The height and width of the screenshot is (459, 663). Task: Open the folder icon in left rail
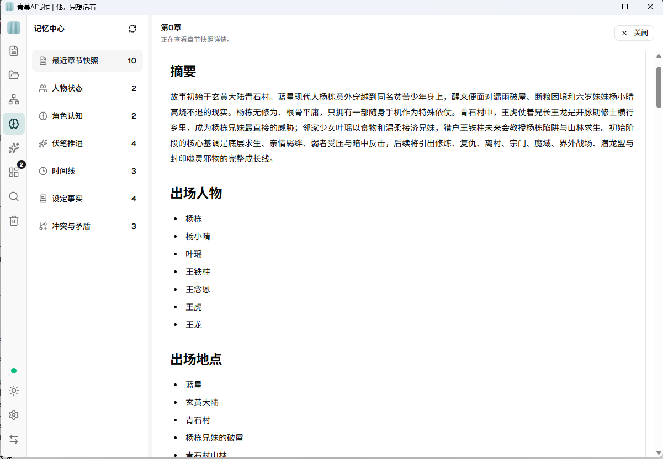coord(14,75)
